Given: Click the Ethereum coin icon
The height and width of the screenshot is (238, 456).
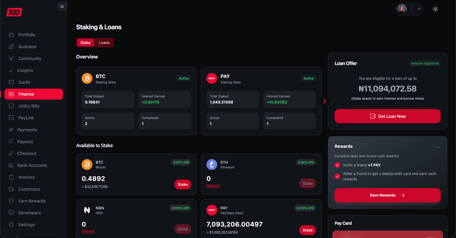Looking at the screenshot, I should (x=212, y=165).
